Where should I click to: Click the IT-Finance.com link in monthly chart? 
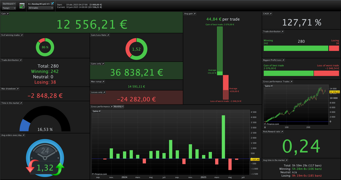99,174
